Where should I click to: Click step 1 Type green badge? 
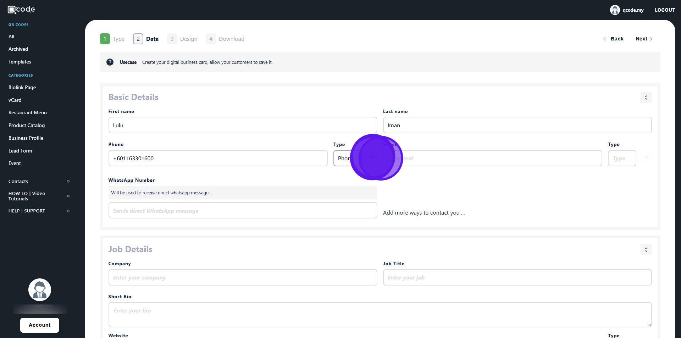point(105,39)
